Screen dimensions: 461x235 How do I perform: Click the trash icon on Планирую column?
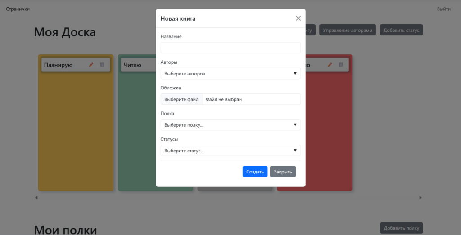point(102,65)
